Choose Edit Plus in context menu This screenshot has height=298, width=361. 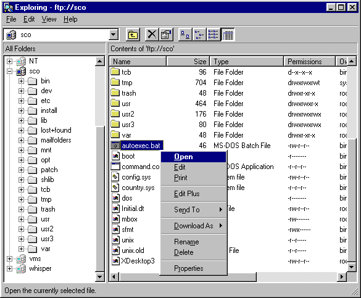[x=193, y=194]
